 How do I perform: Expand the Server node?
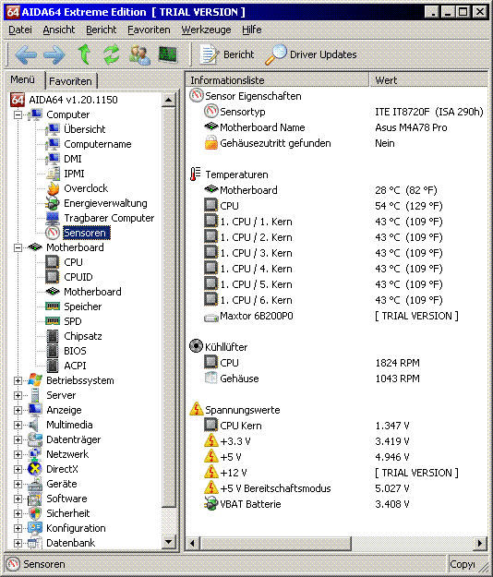pyautogui.click(x=18, y=395)
